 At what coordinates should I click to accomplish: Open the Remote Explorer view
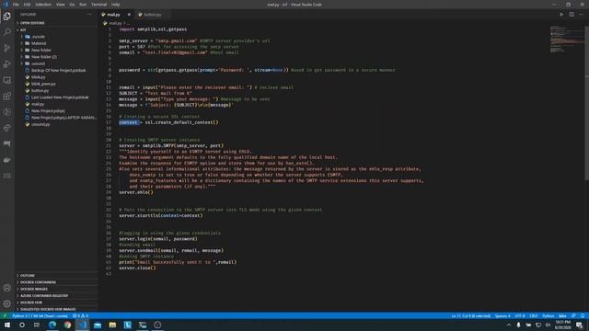coord(7,80)
